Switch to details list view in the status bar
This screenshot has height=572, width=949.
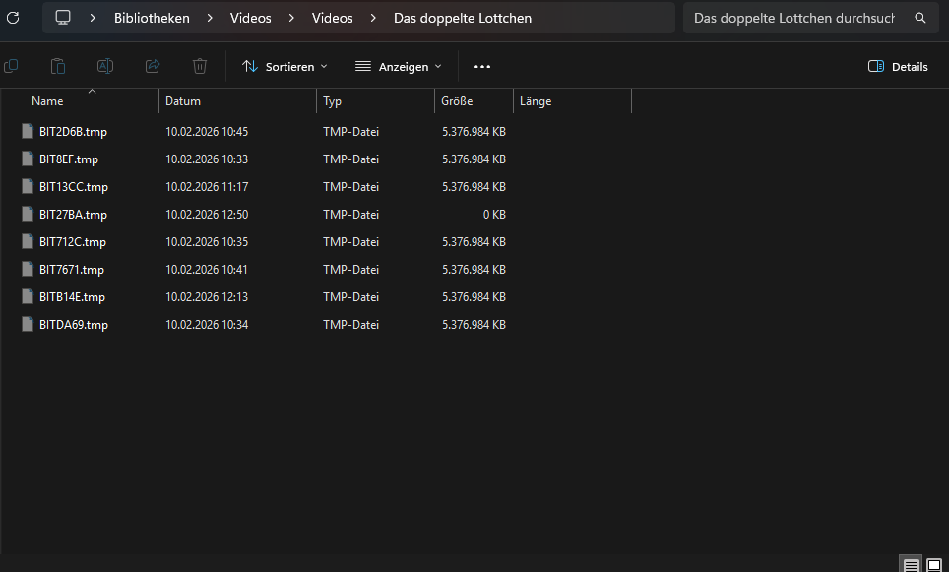click(912, 565)
